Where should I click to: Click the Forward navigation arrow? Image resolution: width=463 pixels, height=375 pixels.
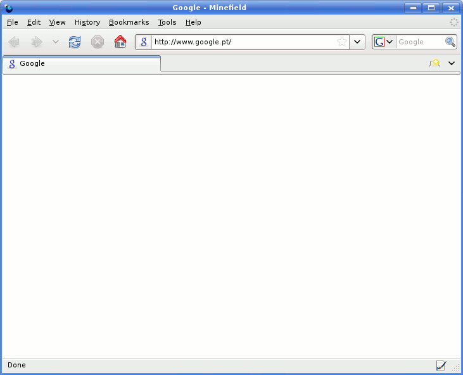point(37,42)
